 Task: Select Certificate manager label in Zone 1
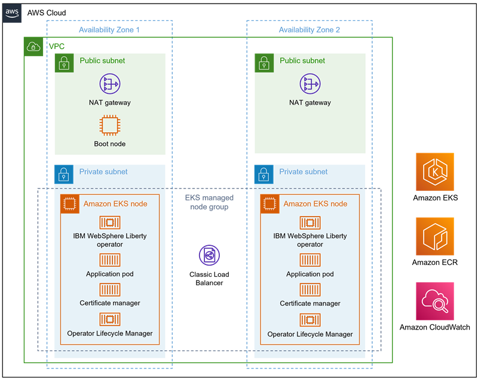pyautogui.click(x=110, y=303)
